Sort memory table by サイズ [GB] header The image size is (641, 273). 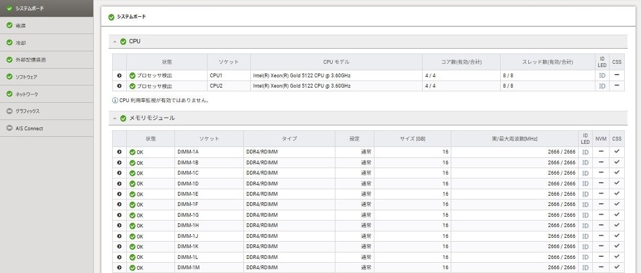[412, 139]
